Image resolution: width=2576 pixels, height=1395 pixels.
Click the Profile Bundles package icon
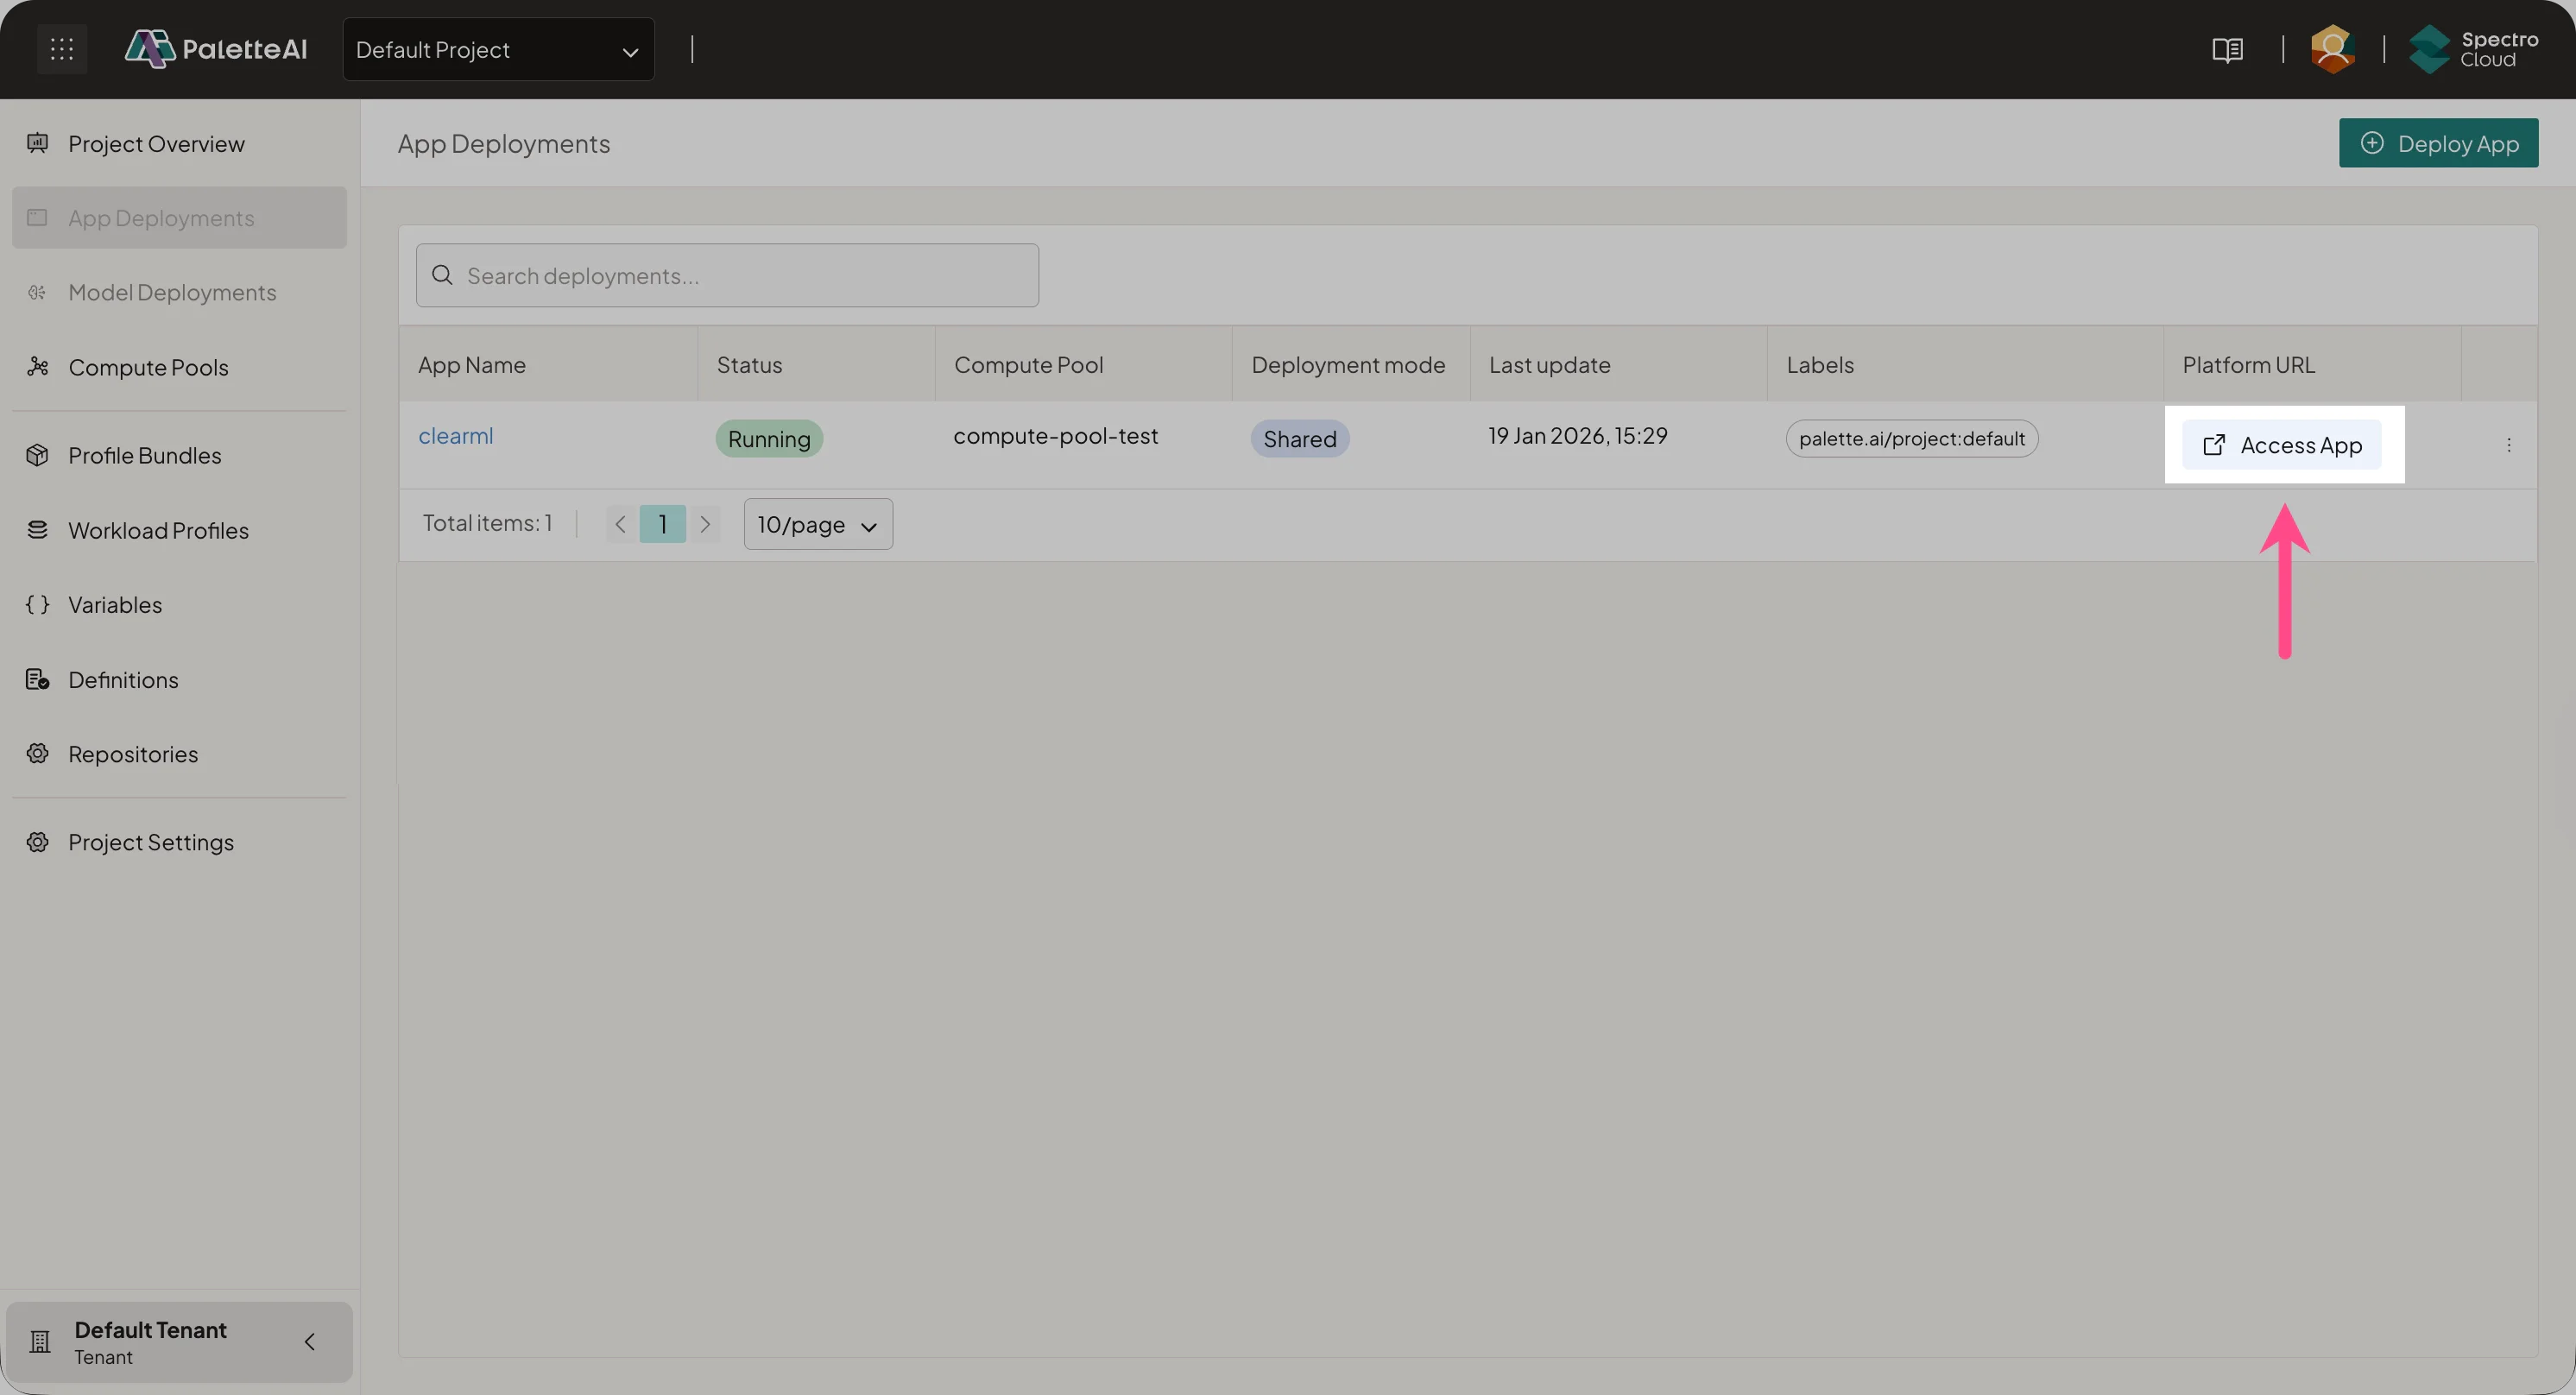click(38, 455)
